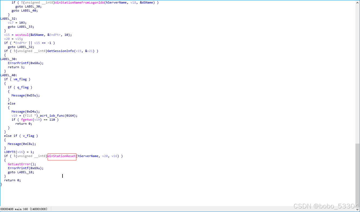360x212 pixels.
Task: Select the 'goto LABEL_18;' statement
Action: 21,172
